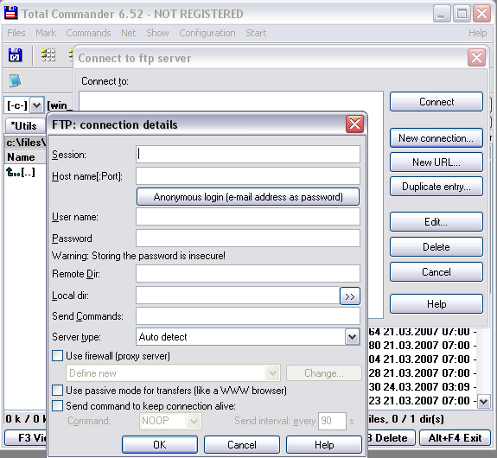Click the Session input field
Image resolution: width=497 pixels, height=458 pixels.
(x=248, y=155)
